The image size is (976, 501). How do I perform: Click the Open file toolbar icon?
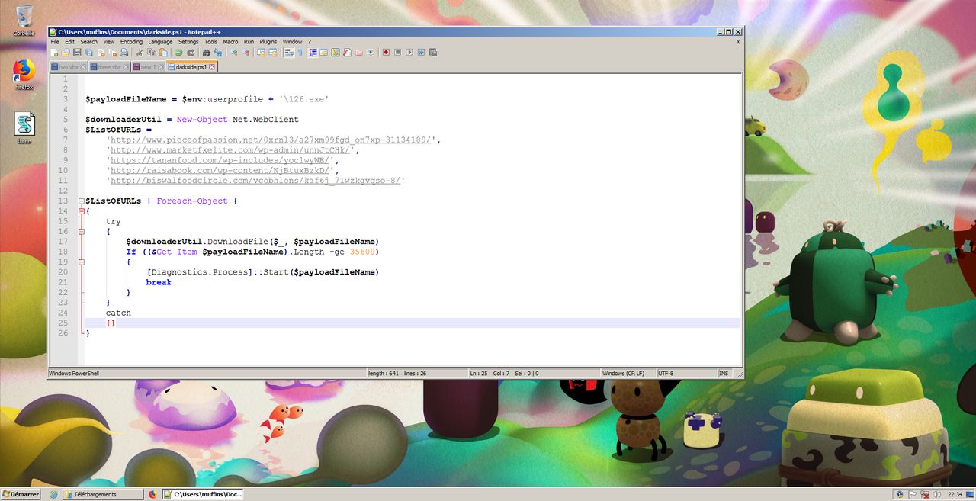[66, 53]
